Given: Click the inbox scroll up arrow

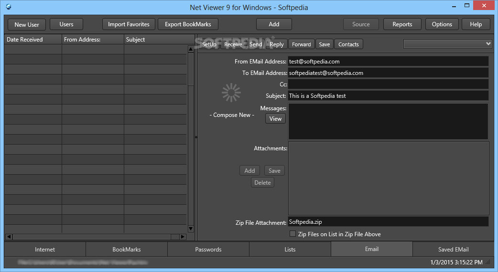Looking at the screenshot, I should pyautogui.click(x=191, y=49).
